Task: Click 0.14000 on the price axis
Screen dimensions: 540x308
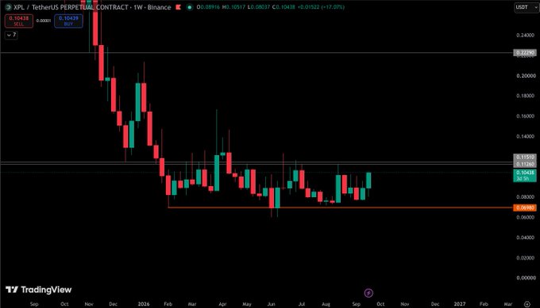Action: (x=526, y=136)
